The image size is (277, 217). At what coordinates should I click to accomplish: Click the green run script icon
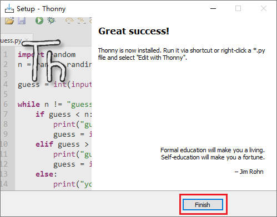click(39, 20)
